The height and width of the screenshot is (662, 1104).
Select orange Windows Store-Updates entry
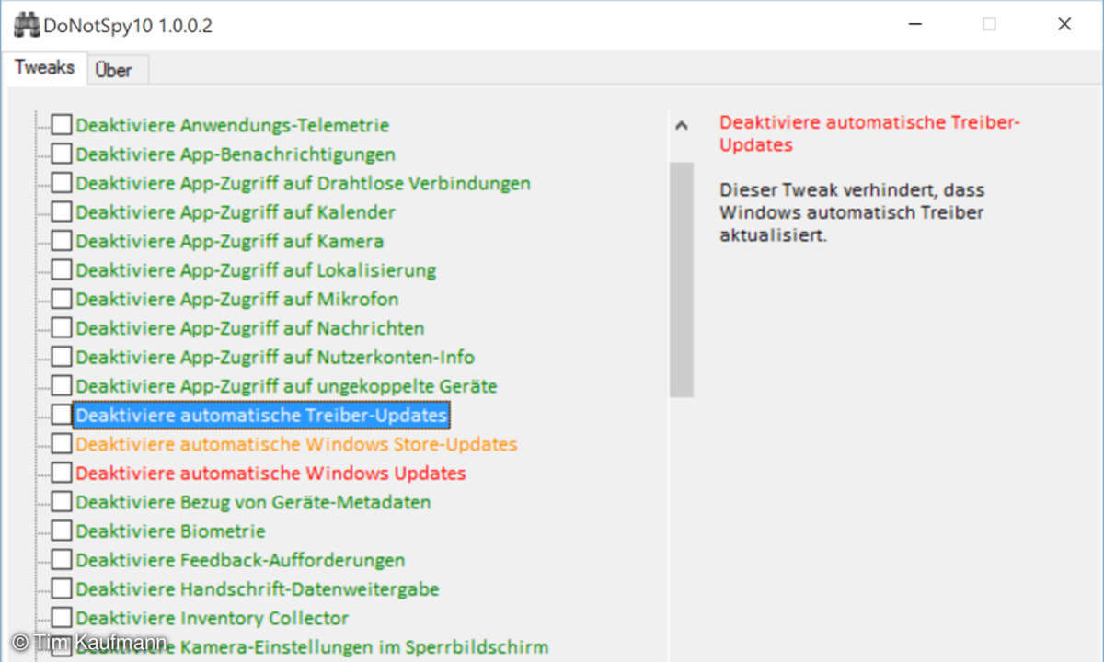coord(296,444)
